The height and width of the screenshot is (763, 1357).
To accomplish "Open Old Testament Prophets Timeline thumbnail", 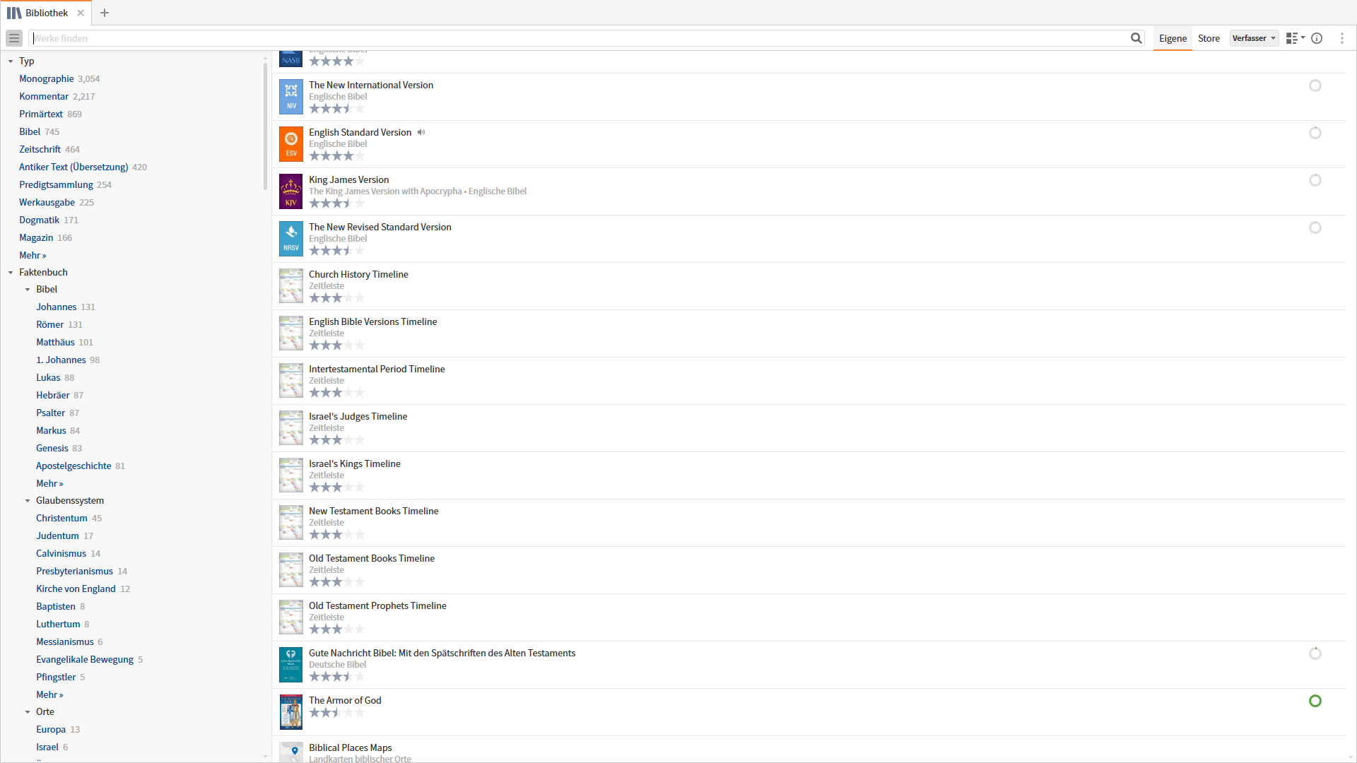I will (x=290, y=617).
